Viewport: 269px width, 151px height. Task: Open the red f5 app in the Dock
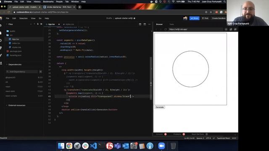coord(109,146)
